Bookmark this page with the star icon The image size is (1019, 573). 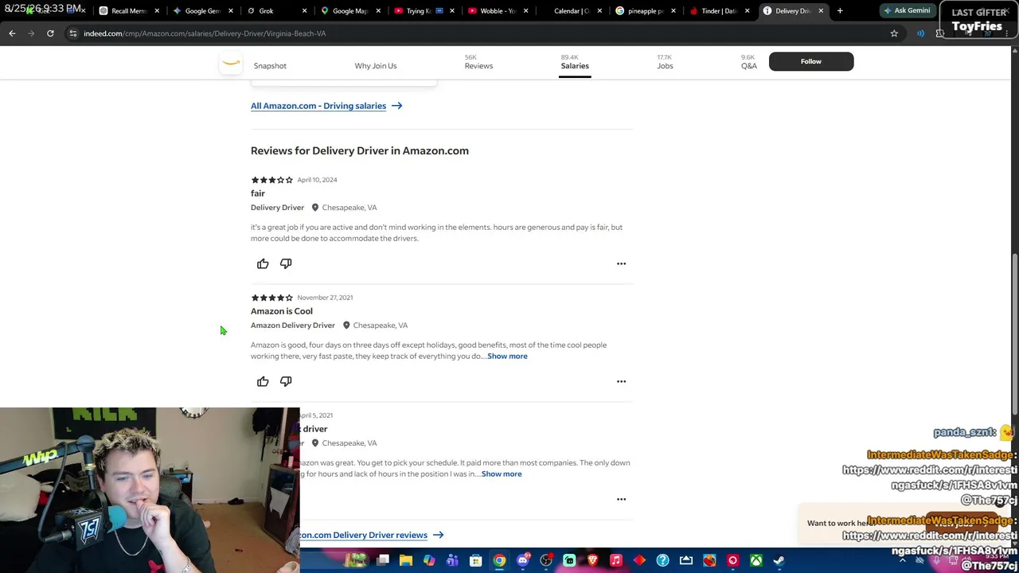pos(894,33)
